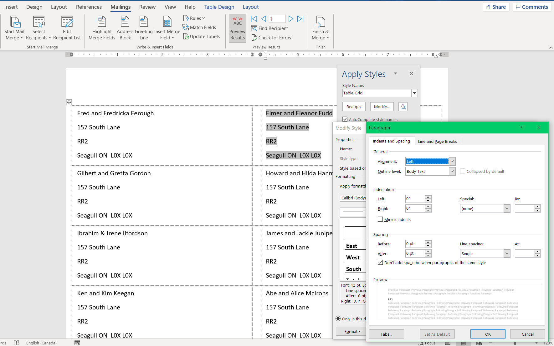Click Cancel in the Paragraph dialog
Viewport: 554px width, 346px height.
(528, 334)
